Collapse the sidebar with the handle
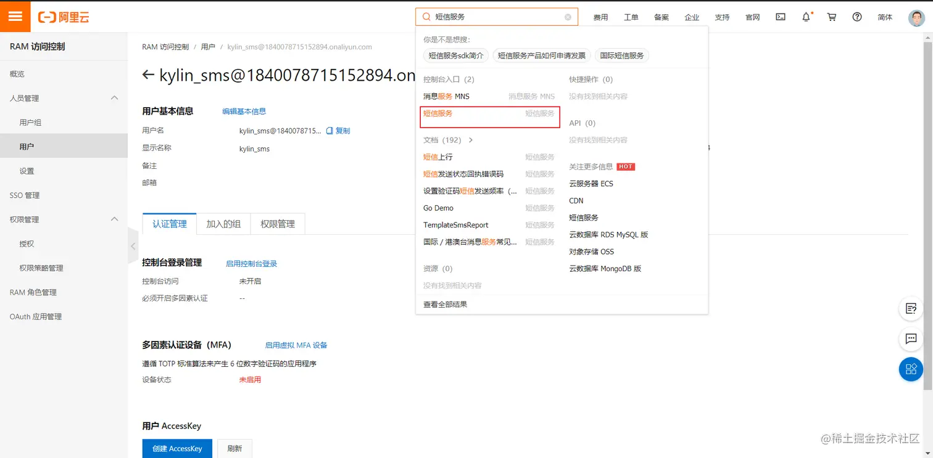 [x=133, y=246]
